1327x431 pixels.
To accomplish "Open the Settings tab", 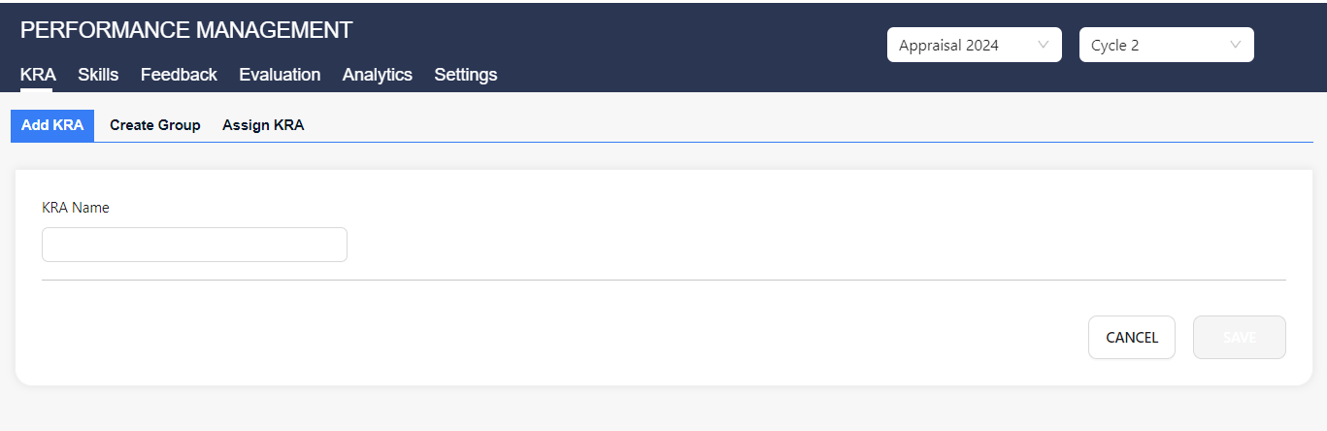I will (466, 75).
